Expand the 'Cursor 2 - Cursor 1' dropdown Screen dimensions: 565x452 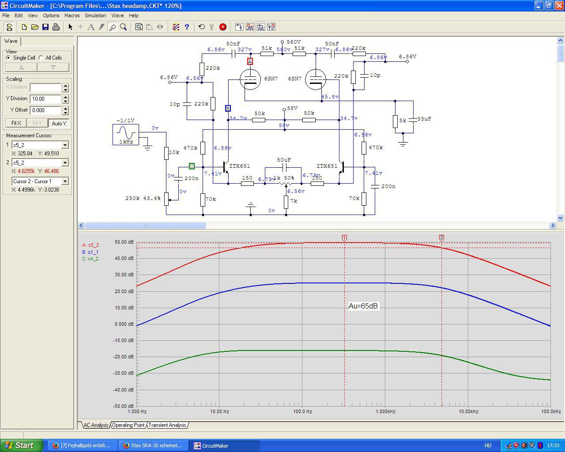[x=65, y=181]
